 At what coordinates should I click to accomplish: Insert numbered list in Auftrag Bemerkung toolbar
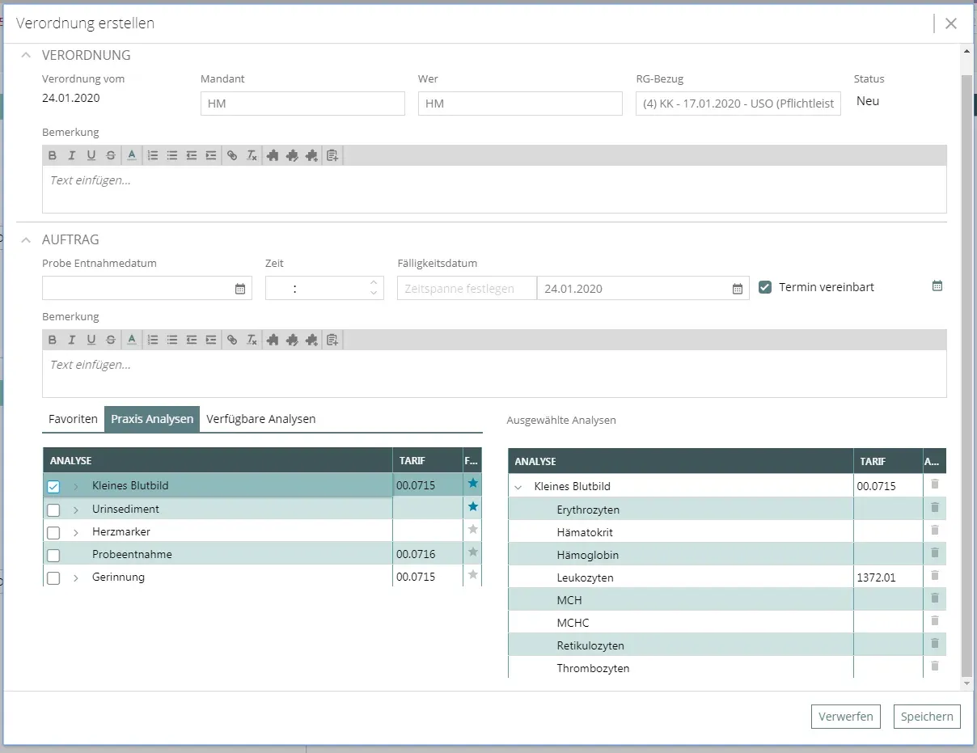[x=153, y=340]
